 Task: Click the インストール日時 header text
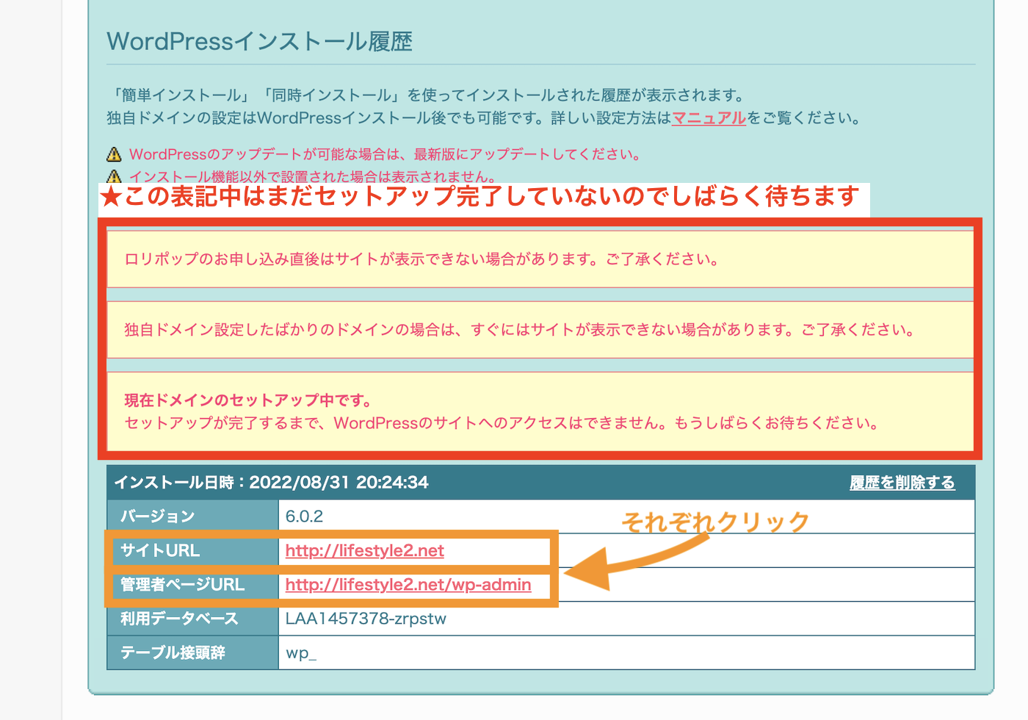point(271,482)
